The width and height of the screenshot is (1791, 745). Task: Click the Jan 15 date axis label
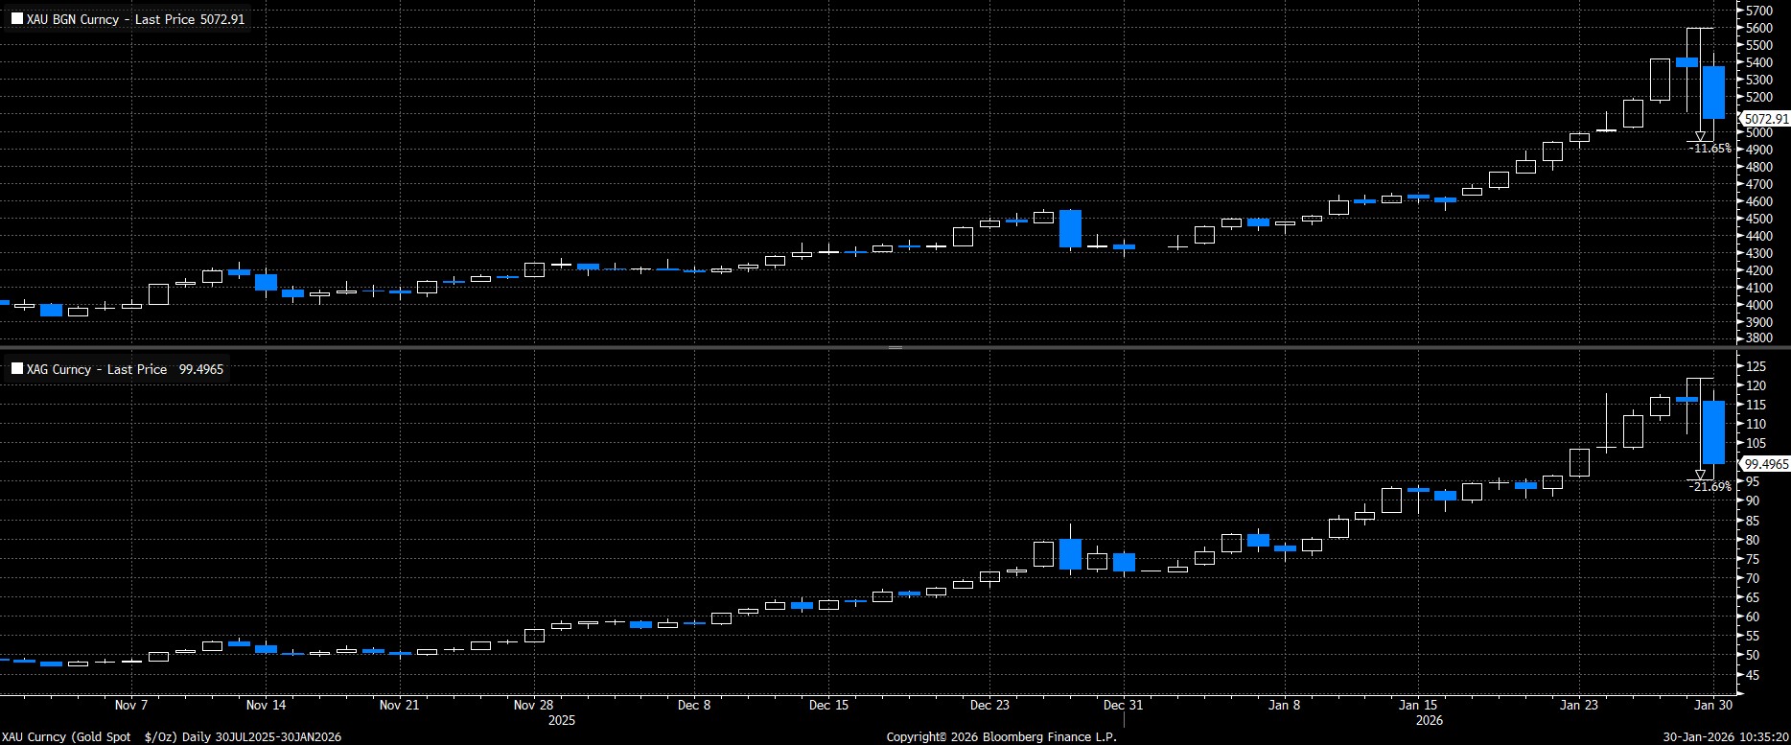click(1418, 705)
